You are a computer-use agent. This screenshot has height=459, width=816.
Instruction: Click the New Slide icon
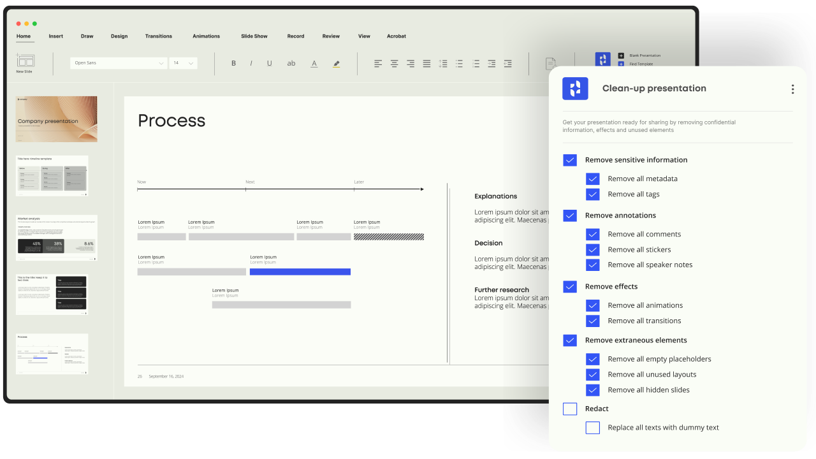(x=25, y=61)
